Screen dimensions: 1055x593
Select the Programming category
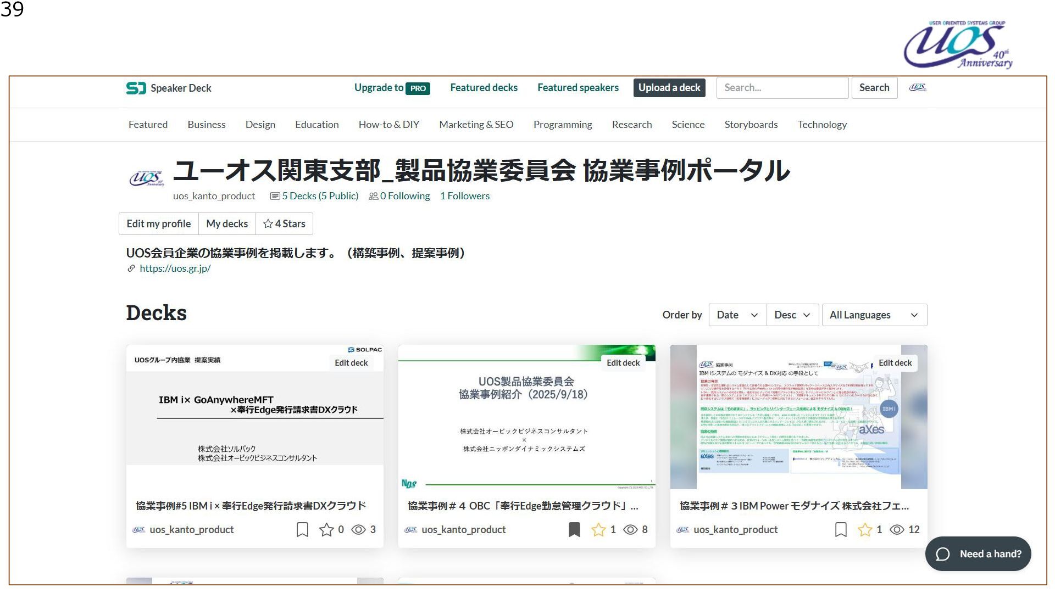coord(563,125)
